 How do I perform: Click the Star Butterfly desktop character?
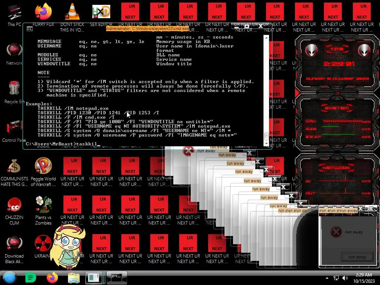click(69, 247)
